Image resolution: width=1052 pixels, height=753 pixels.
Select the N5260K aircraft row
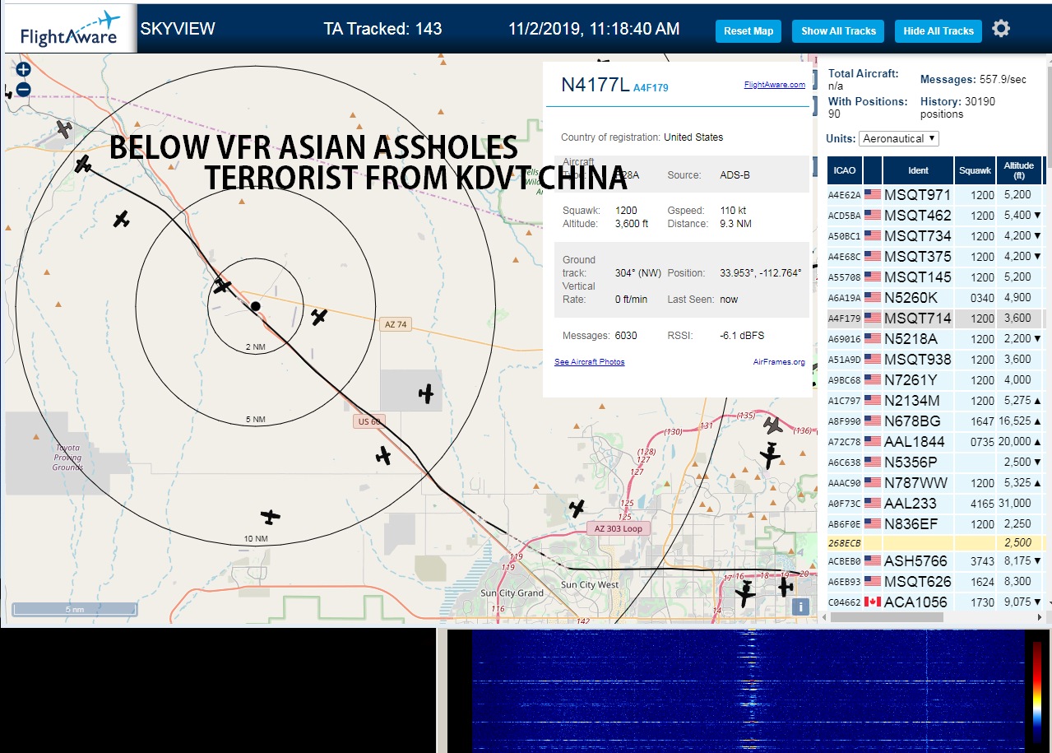[935, 298]
